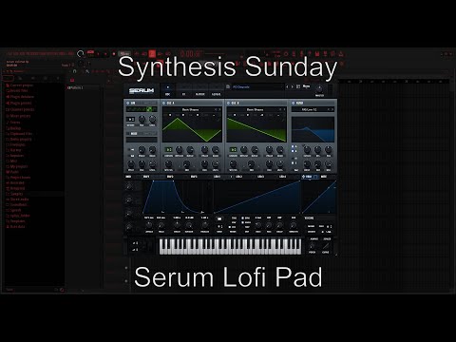This screenshot has width=456, height=342.
Task: Click the Filter Drive knob
Action: click(307, 164)
